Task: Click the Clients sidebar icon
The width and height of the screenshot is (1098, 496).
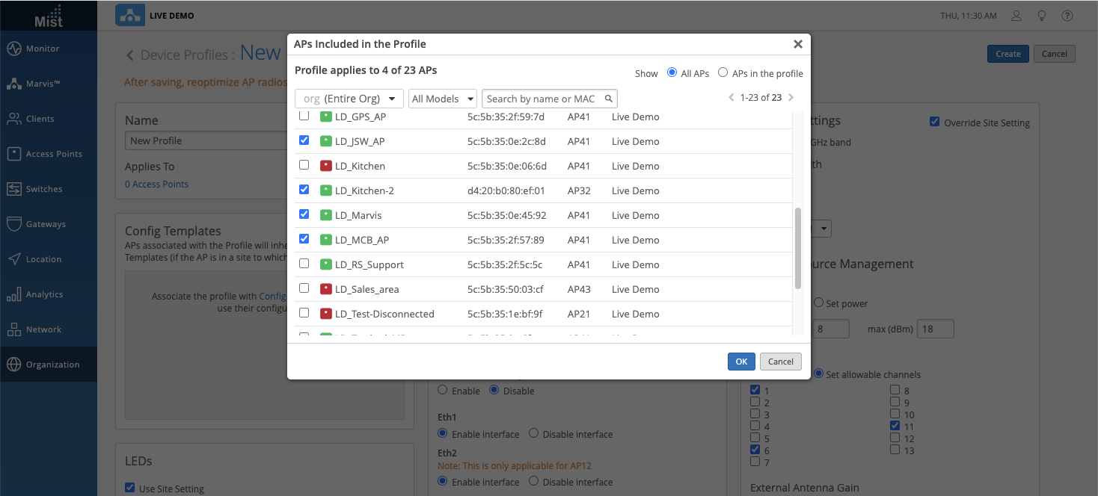Action: [14, 119]
